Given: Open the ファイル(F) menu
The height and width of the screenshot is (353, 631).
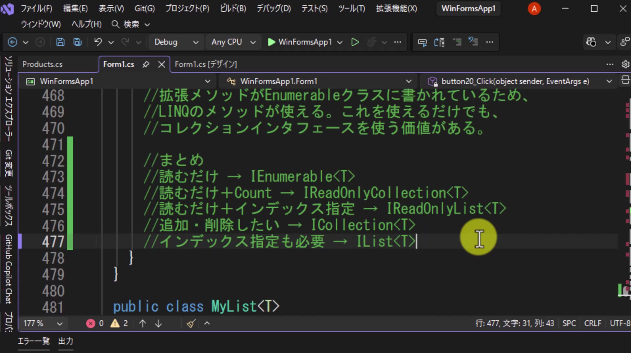Looking at the screenshot, I should point(36,9).
